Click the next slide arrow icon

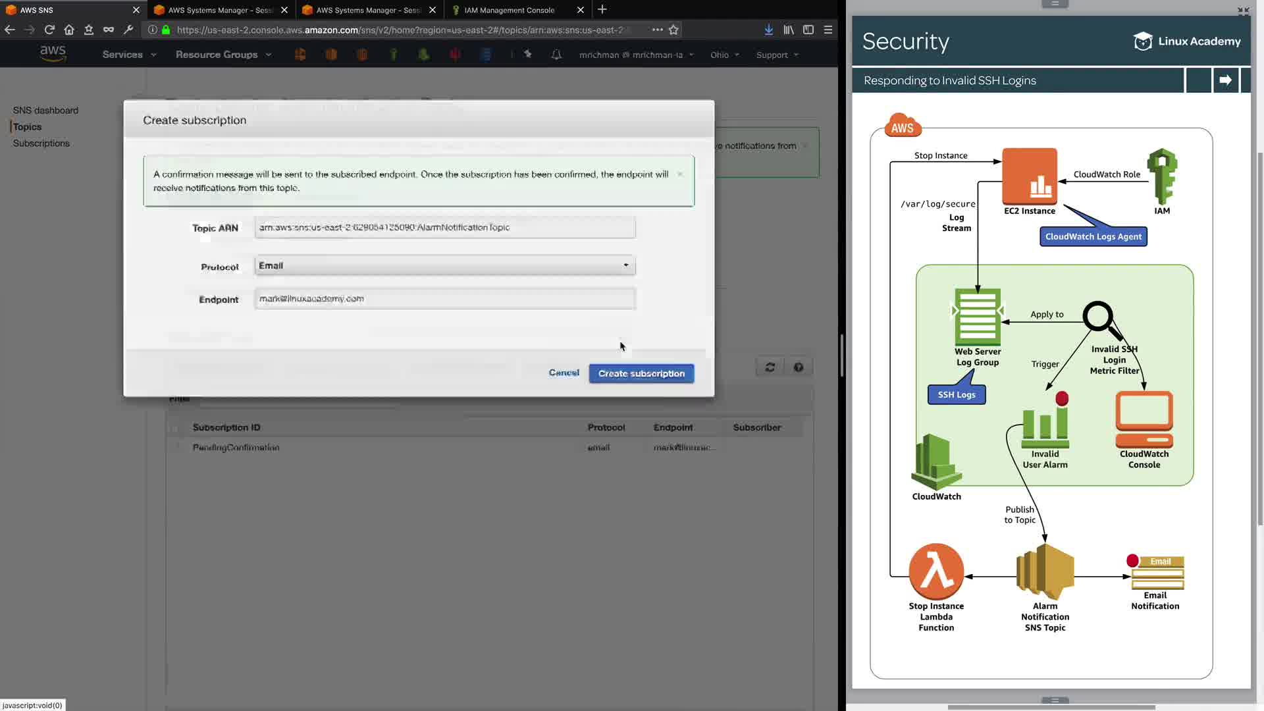pos(1225,80)
